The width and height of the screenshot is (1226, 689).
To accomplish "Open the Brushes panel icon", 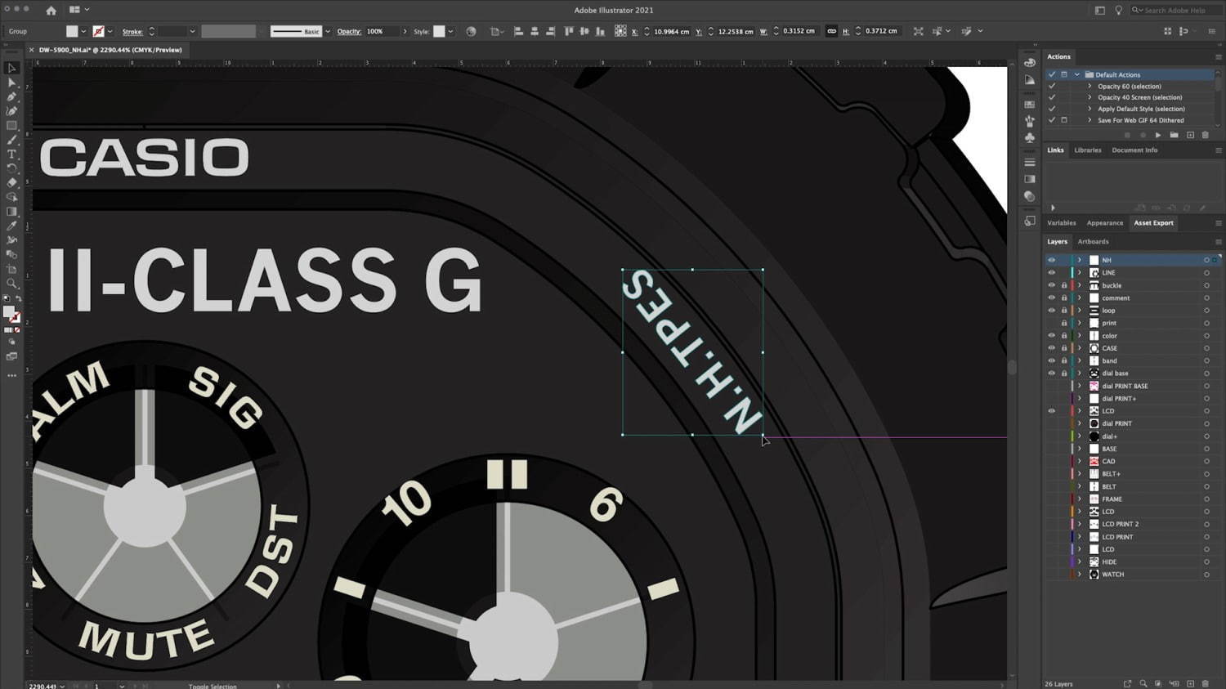I will coord(1030,121).
